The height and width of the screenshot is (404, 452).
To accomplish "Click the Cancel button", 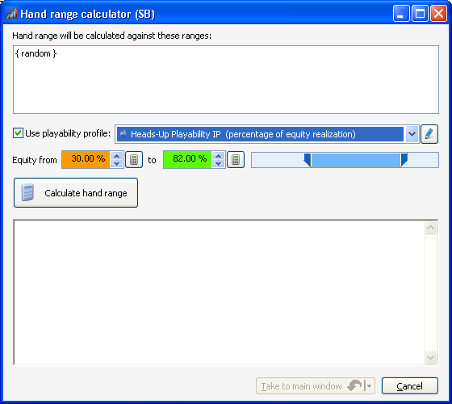I will (x=410, y=386).
